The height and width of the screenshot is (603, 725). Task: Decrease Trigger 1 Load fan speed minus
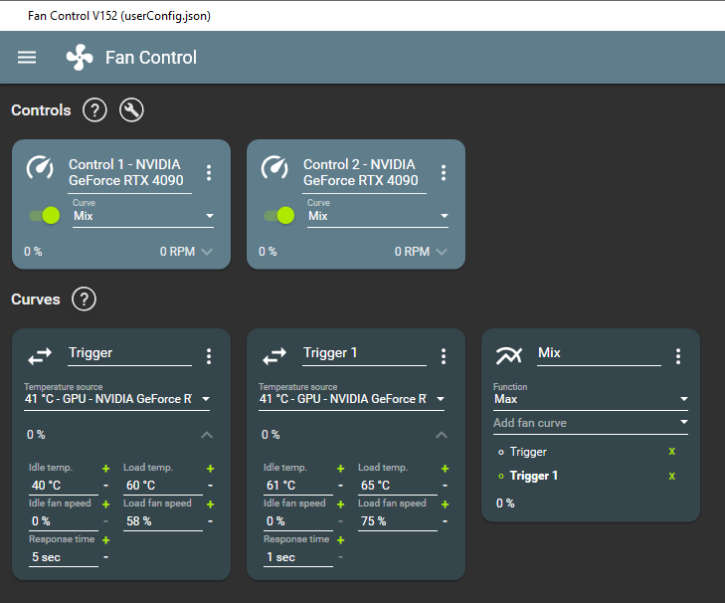[x=446, y=521]
